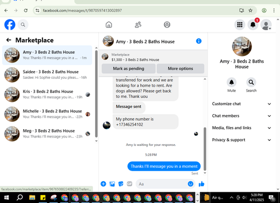Image resolution: width=280 pixels, height=203 pixels.
Task: Go to the Home feed icon
Action: [x=109, y=25]
